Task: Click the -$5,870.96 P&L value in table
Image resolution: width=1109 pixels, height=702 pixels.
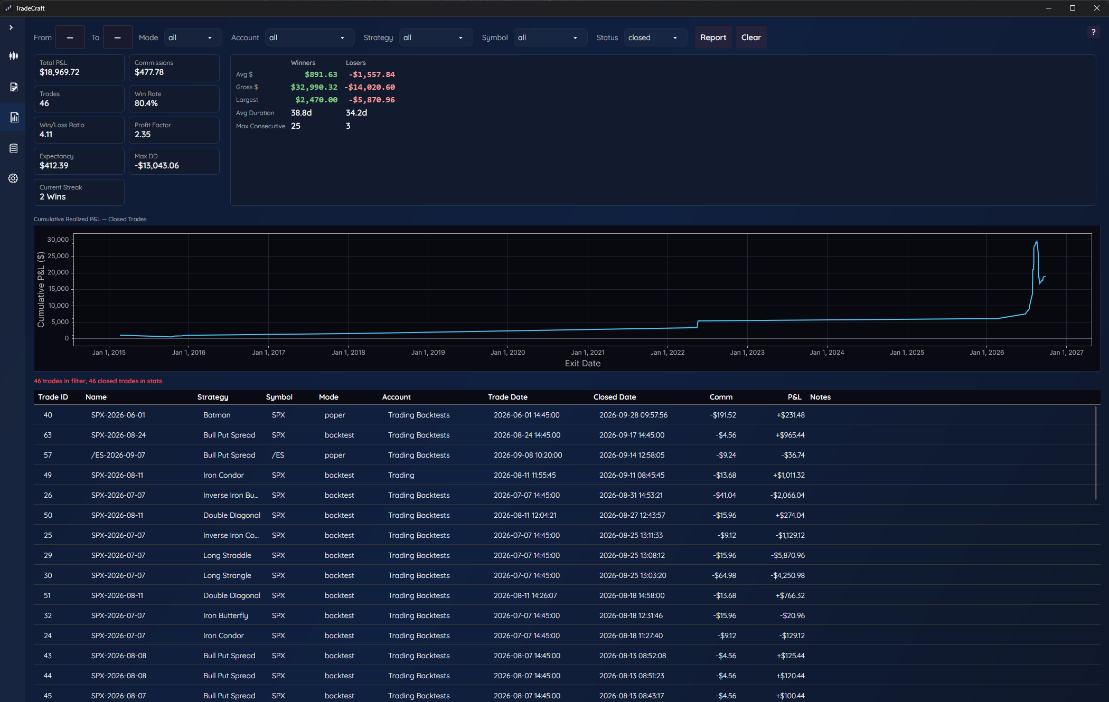Action: point(787,555)
